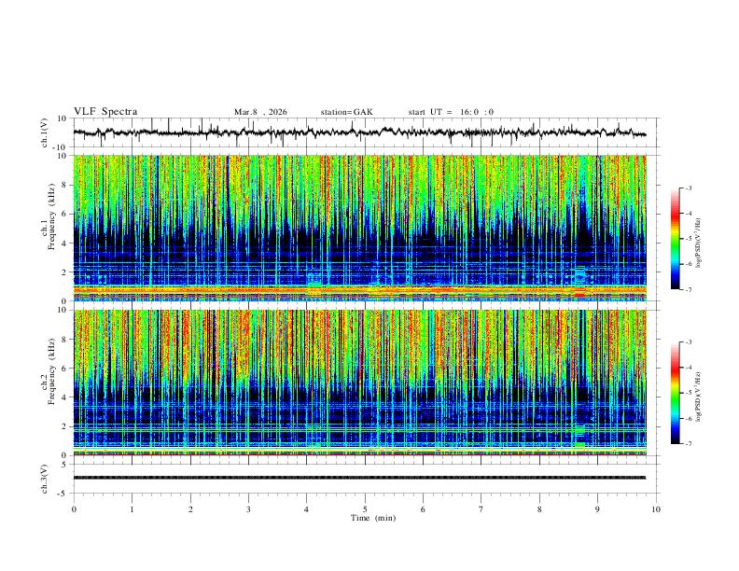Click the ch.1 "Frequency (kHz)" axis label
Screen dimensions: 739x571
51,216
